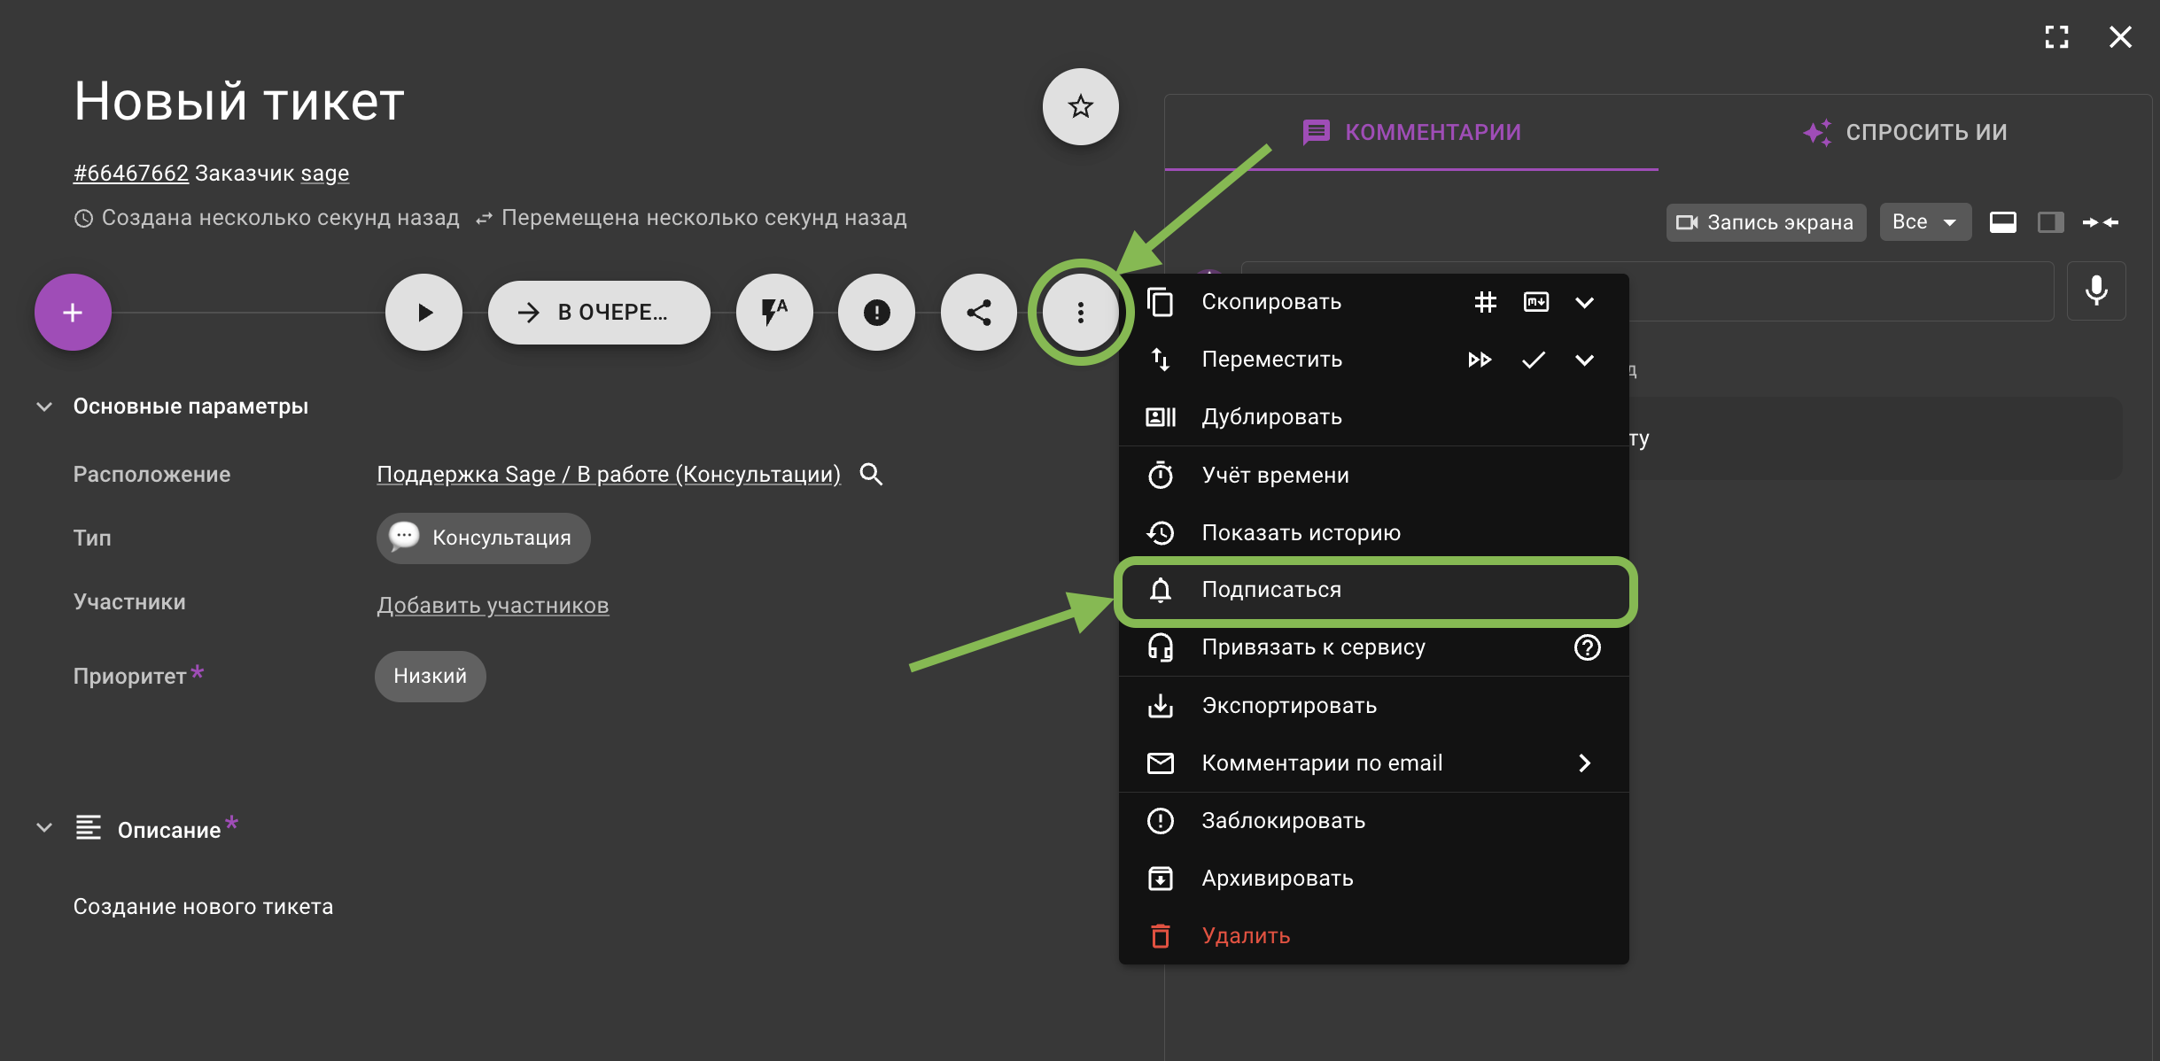Click the lightning auto-action button
The width and height of the screenshot is (2160, 1061).
774,313
